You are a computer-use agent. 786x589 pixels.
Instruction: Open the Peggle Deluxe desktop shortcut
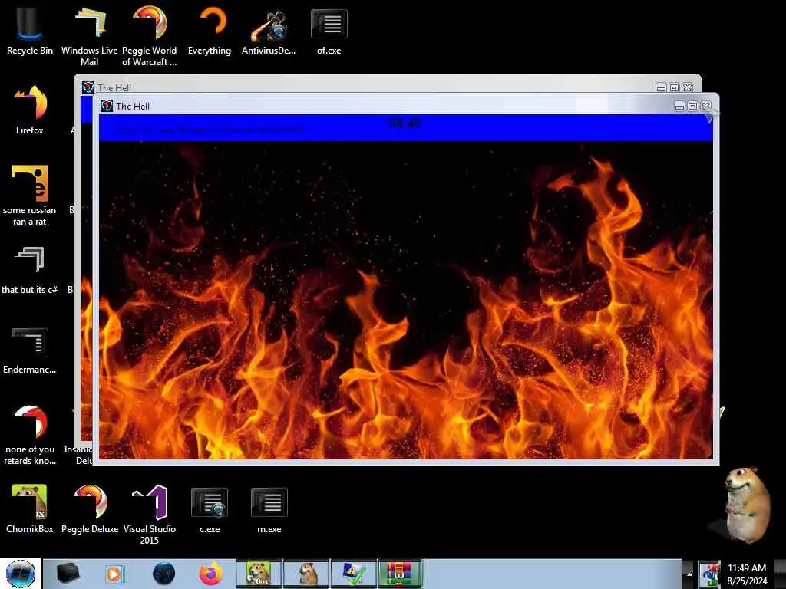(x=90, y=508)
